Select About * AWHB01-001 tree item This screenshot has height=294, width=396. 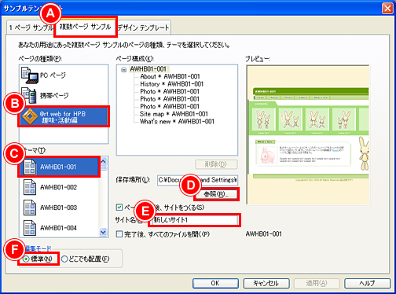pos(170,76)
